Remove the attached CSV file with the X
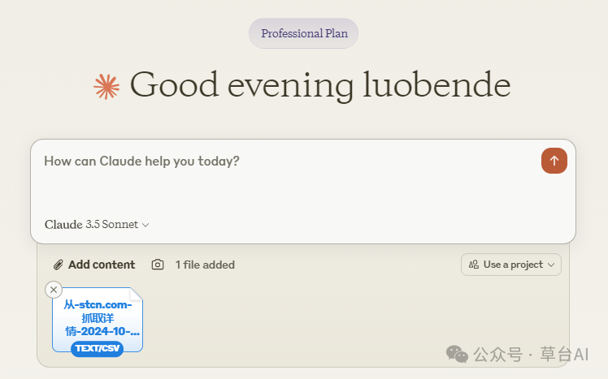The image size is (608, 379). tap(54, 290)
